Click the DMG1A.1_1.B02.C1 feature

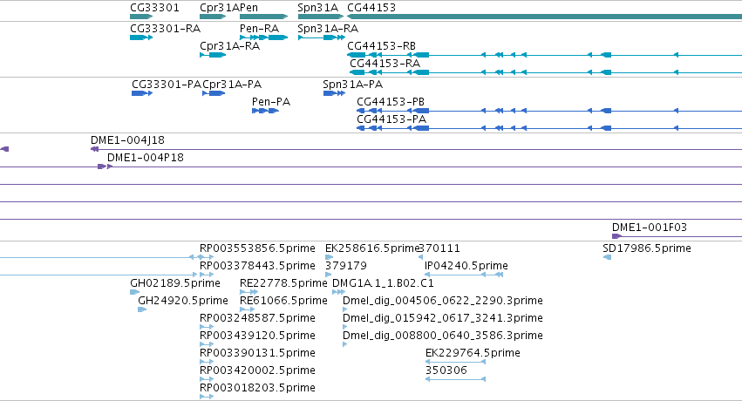[x=383, y=283]
